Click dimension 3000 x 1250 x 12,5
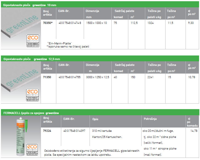Viewport: 200px width, 160px height. (98, 77)
